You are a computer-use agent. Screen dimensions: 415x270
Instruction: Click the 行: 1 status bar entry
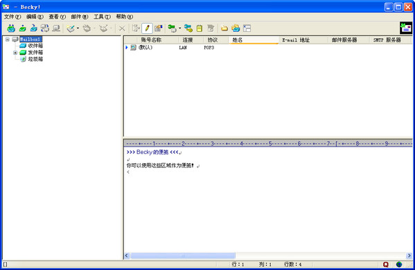tap(238, 264)
